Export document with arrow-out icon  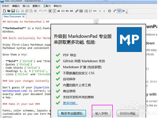click(x=123, y=11)
